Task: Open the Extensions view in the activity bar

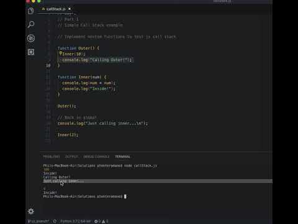Action: 31,52
